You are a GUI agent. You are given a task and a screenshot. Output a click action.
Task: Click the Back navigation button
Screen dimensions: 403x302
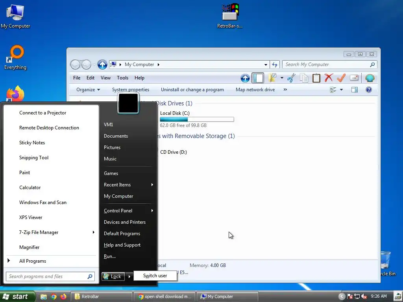tap(75, 64)
